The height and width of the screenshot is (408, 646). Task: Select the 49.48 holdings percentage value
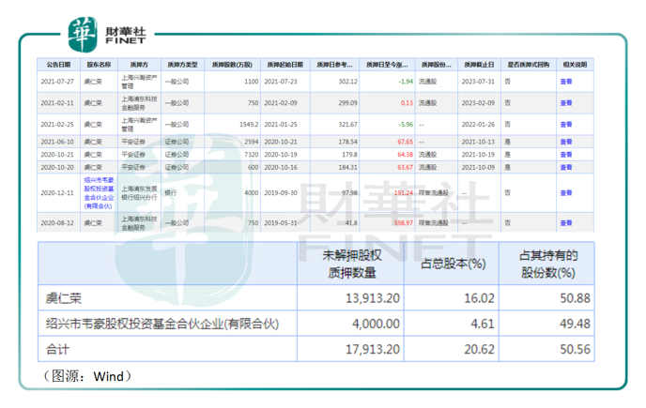point(576,324)
